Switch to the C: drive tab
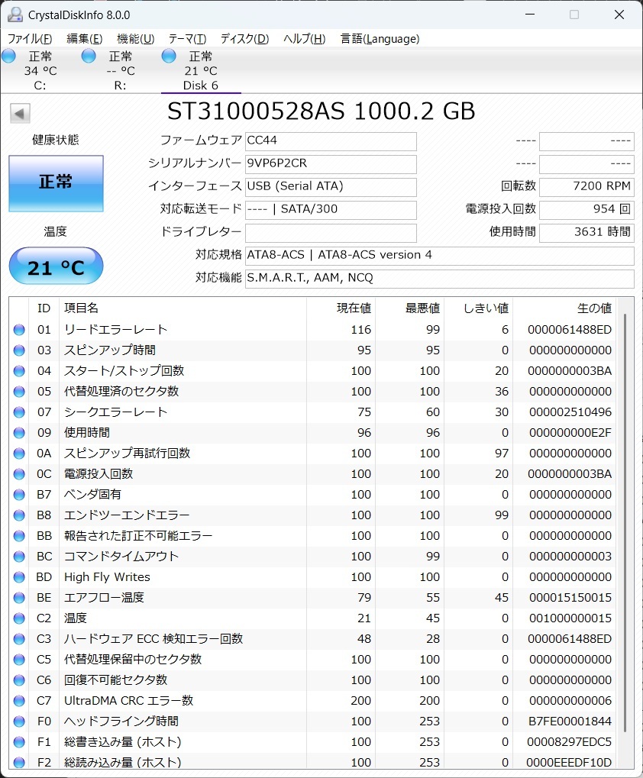 (x=40, y=70)
